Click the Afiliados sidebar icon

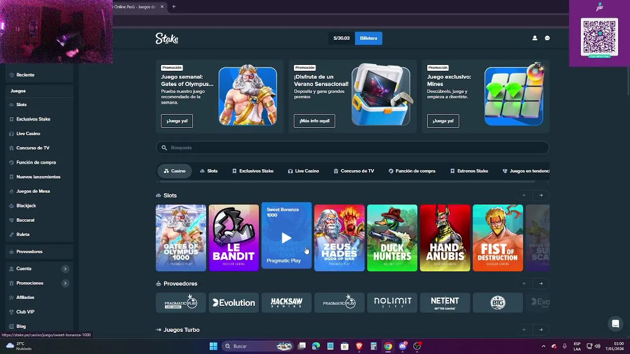tap(11, 297)
